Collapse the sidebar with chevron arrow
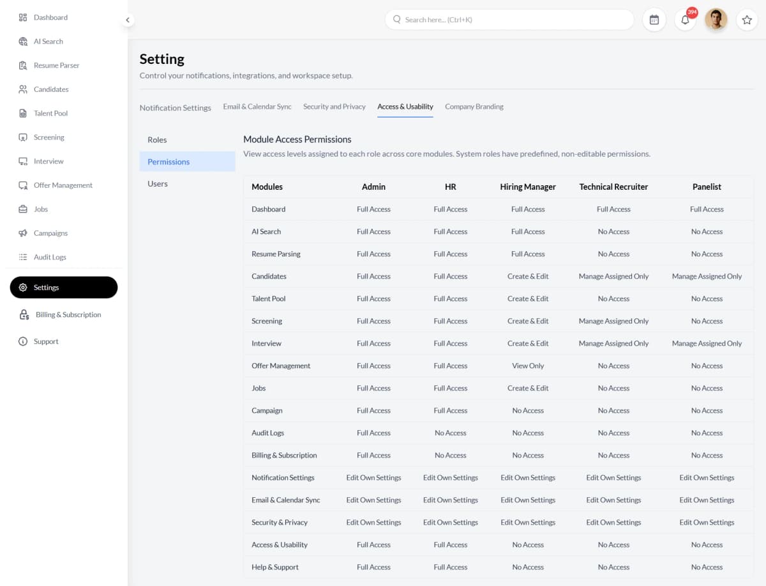The width and height of the screenshot is (766, 586). (128, 20)
